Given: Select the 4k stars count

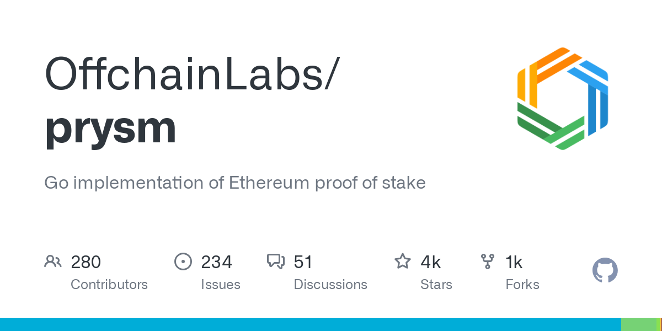Looking at the screenshot, I should 431,262.
